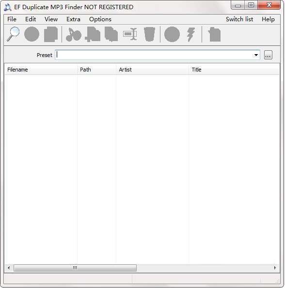The image size is (285, 288).
Task: Expand the Preset dropdown arrow
Action: [x=256, y=55]
